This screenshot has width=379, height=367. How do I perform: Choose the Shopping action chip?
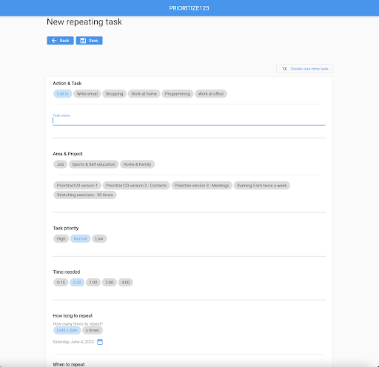(114, 94)
